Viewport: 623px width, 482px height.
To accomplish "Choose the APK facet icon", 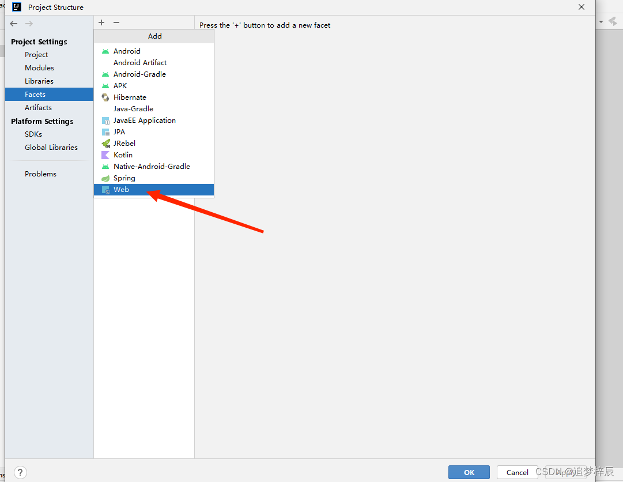I will (x=105, y=86).
